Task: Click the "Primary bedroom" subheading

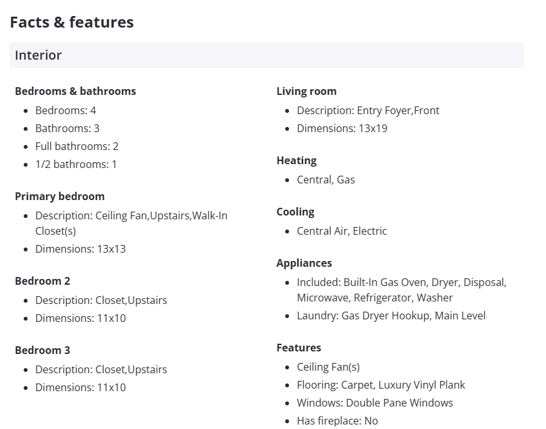Action: click(60, 196)
